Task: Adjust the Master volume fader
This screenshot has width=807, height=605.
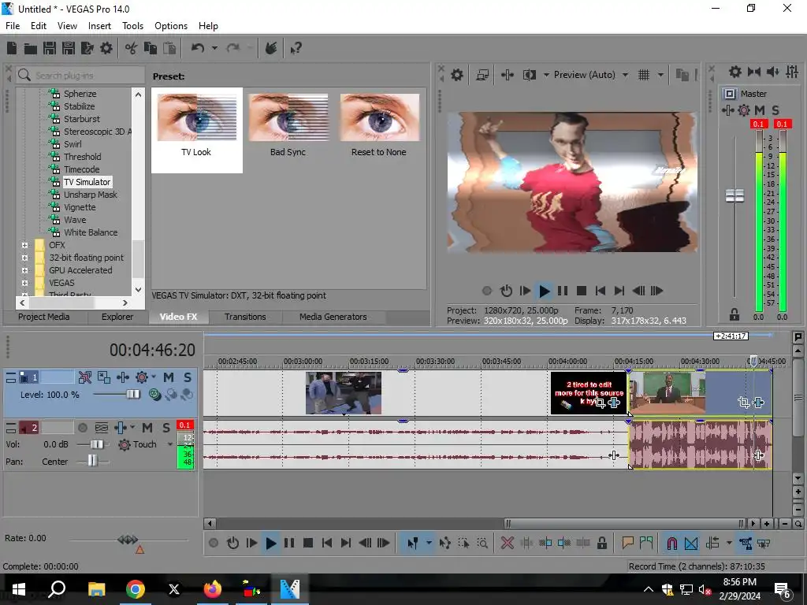Action: coord(734,195)
